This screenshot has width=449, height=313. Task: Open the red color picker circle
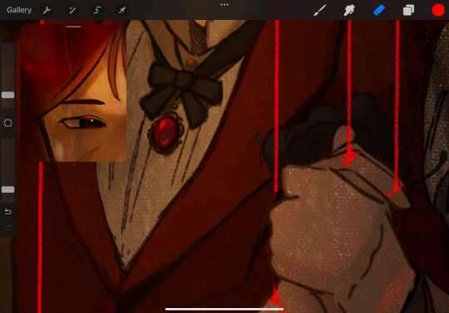click(438, 10)
